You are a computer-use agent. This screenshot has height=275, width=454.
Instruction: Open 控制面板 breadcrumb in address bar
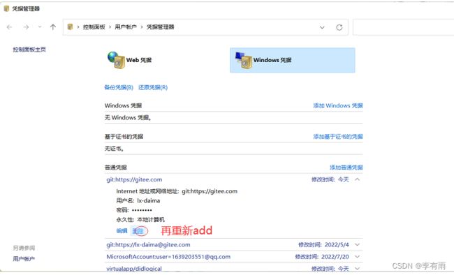tap(94, 27)
